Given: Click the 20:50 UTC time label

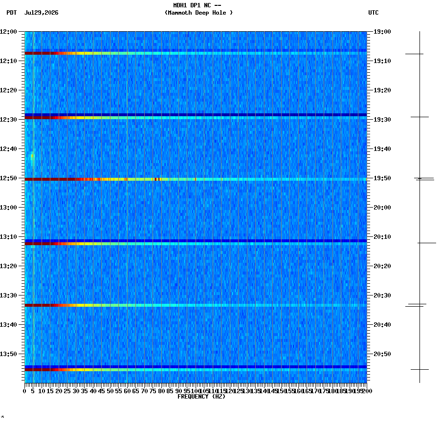Looking at the screenshot, I should [x=382, y=354].
